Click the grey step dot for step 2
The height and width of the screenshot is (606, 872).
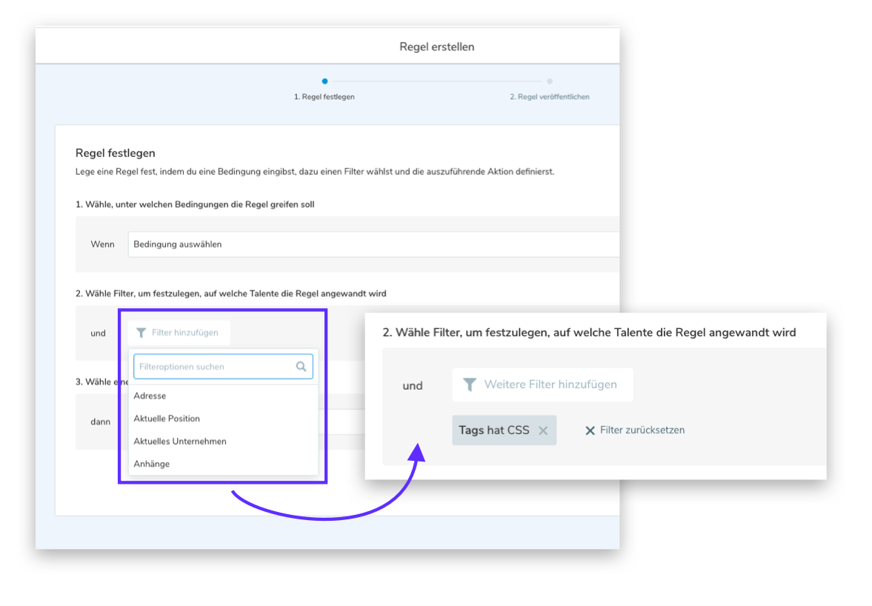(x=550, y=81)
